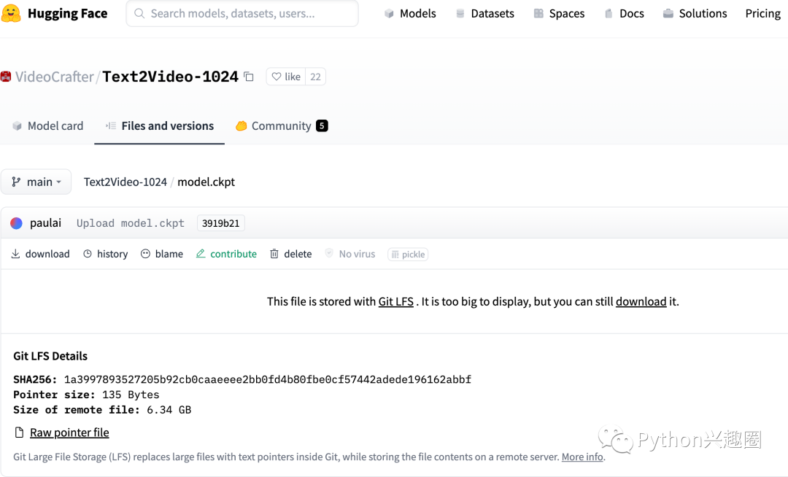Image resolution: width=788 pixels, height=477 pixels.
Task: Focus the search models input field
Action: point(242,14)
